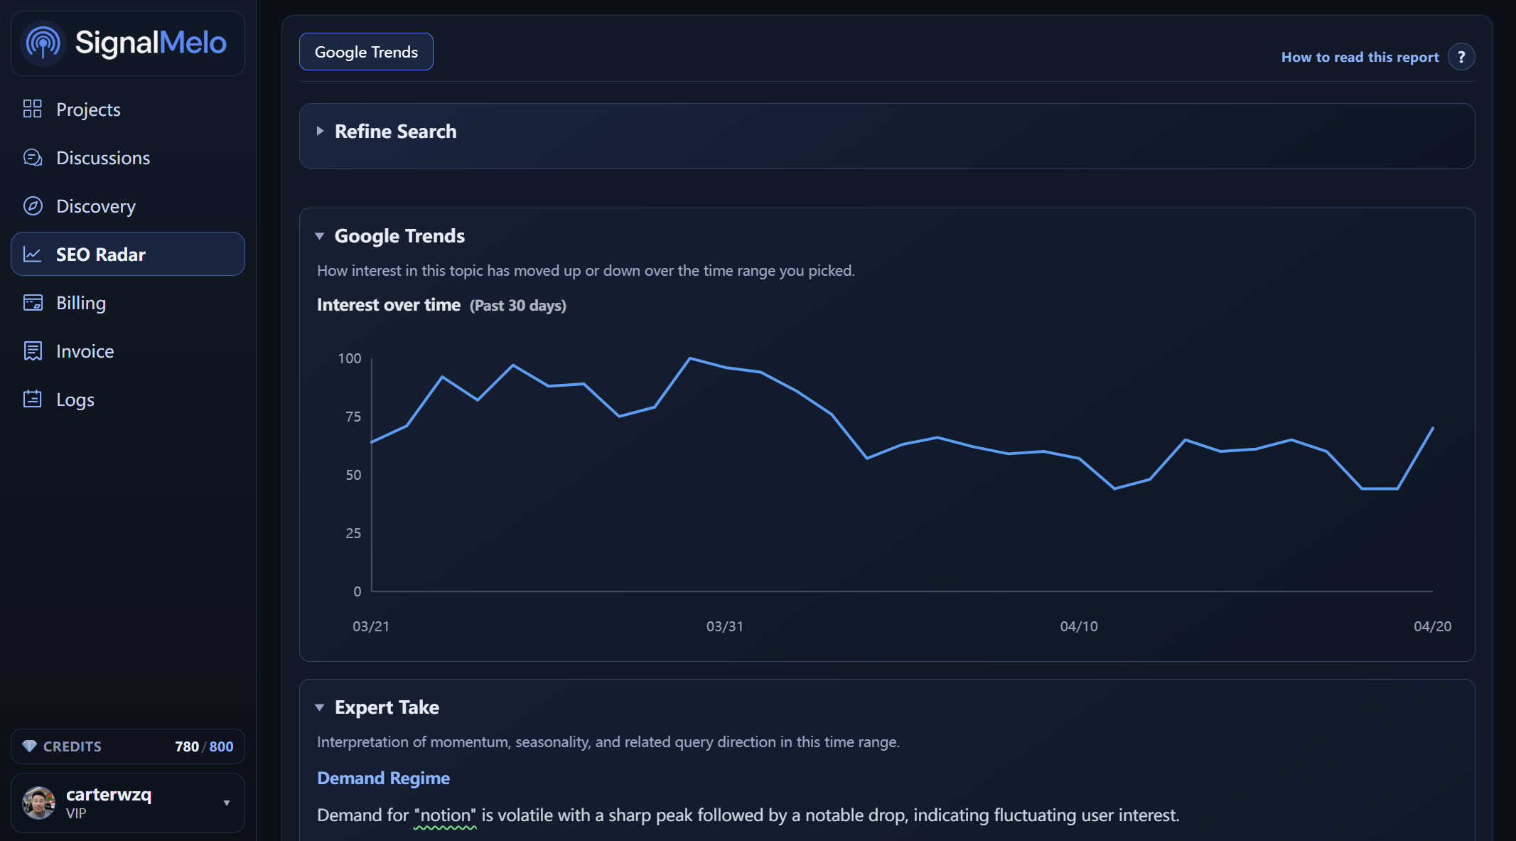Click the credits diamond icon
This screenshot has height=841, width=1516.
30,746
